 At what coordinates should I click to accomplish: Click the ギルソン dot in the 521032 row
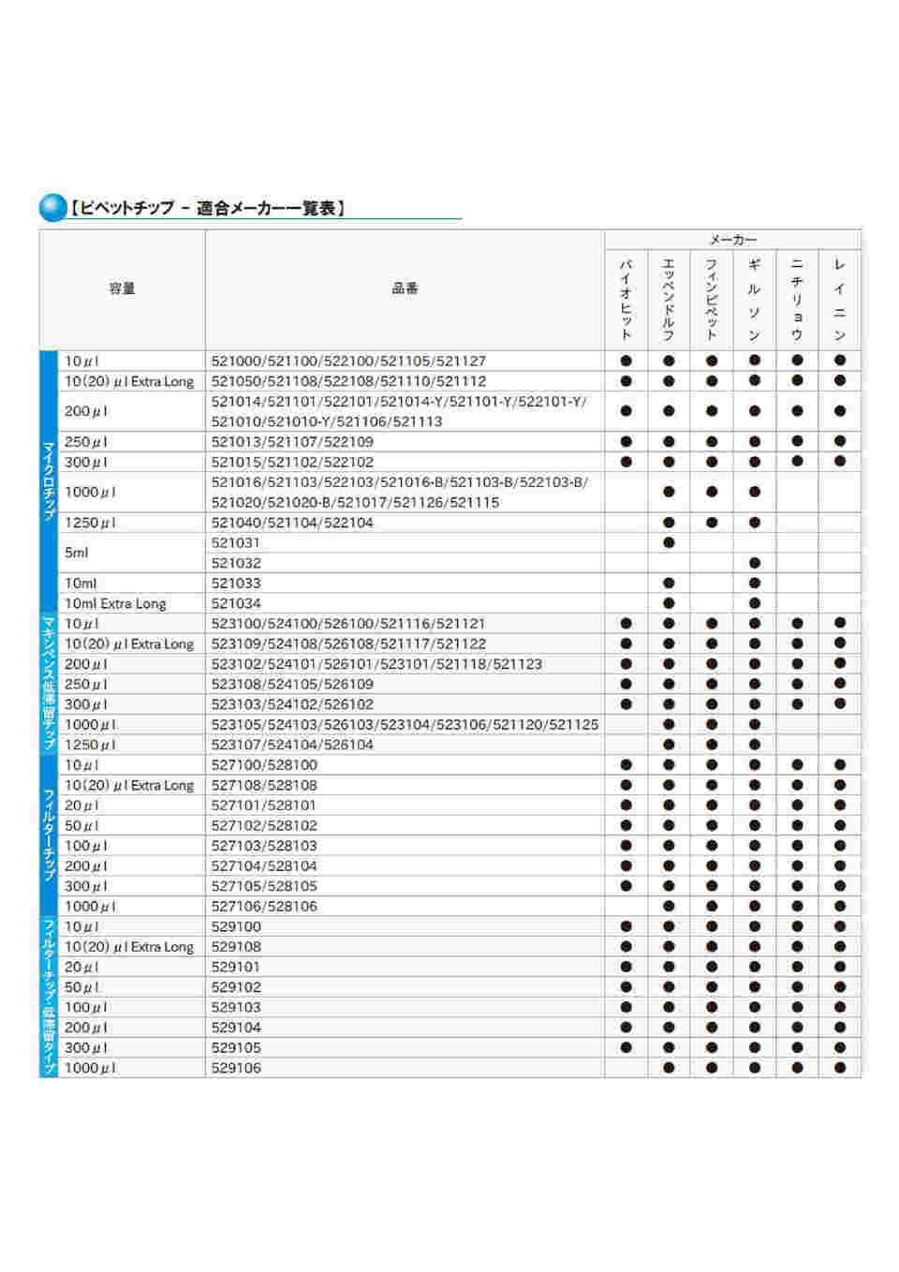click(755, 563)
